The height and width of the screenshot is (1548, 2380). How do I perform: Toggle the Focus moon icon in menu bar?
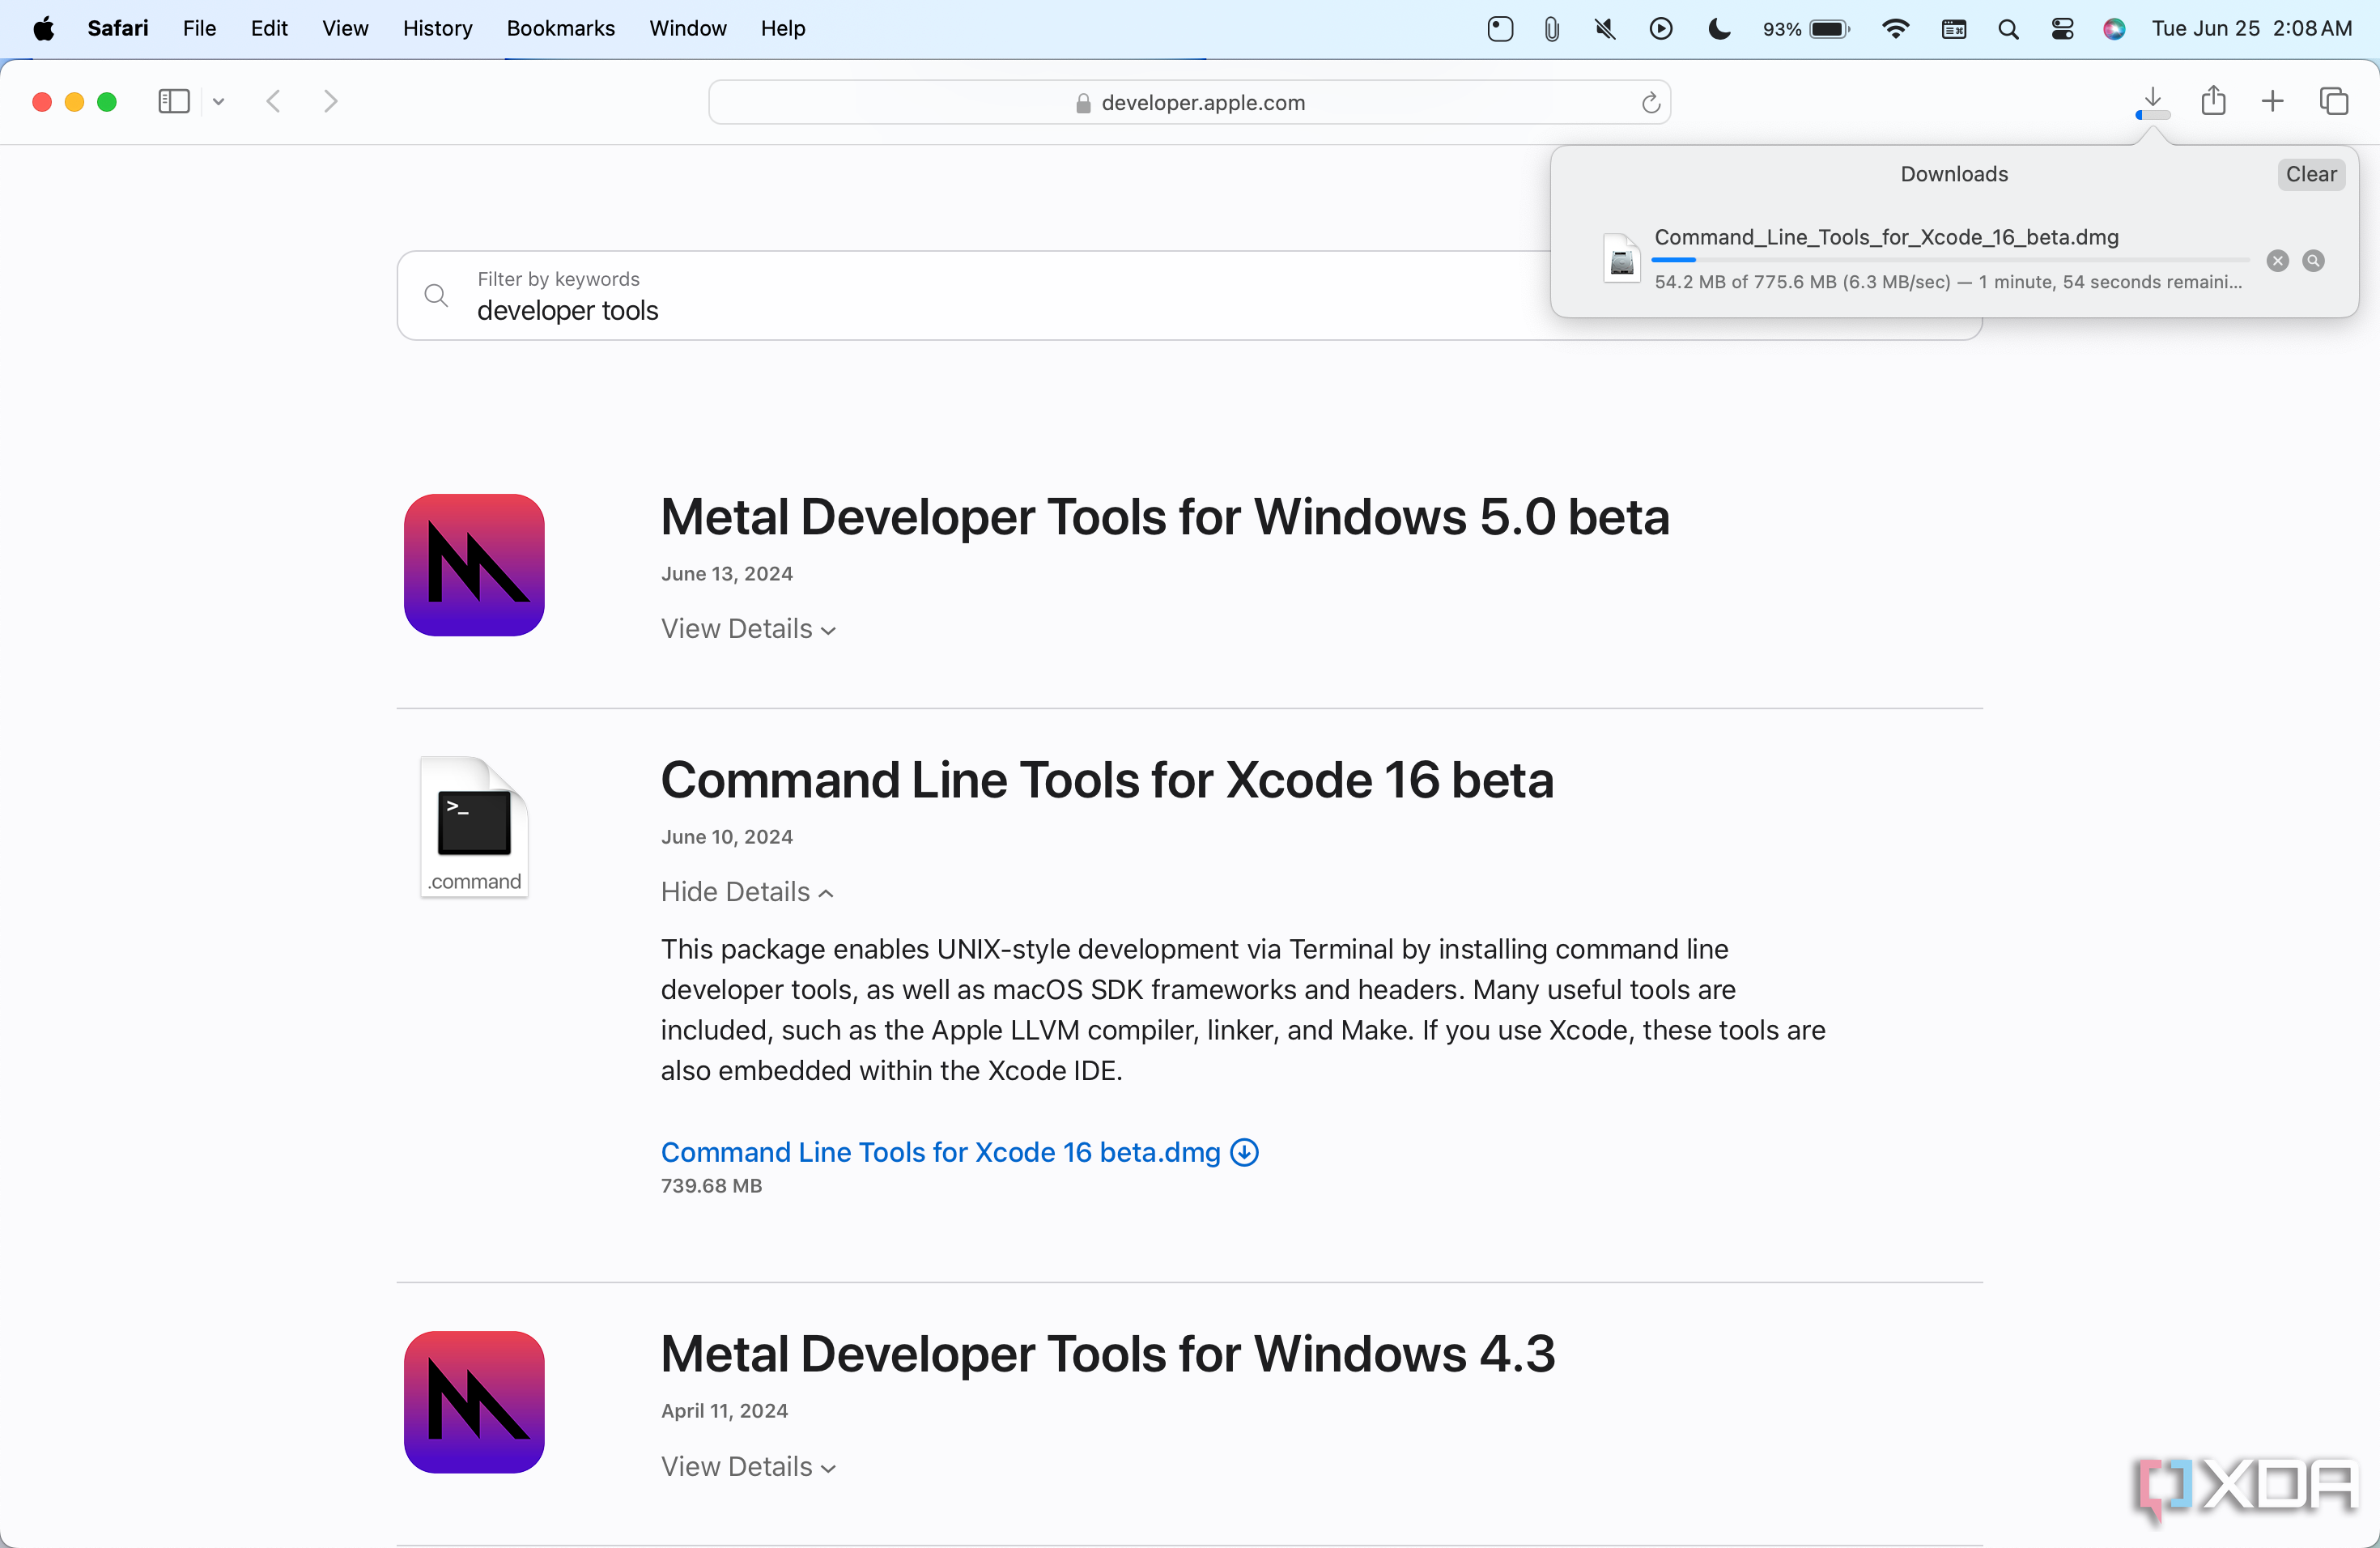tap(1719, 29)
